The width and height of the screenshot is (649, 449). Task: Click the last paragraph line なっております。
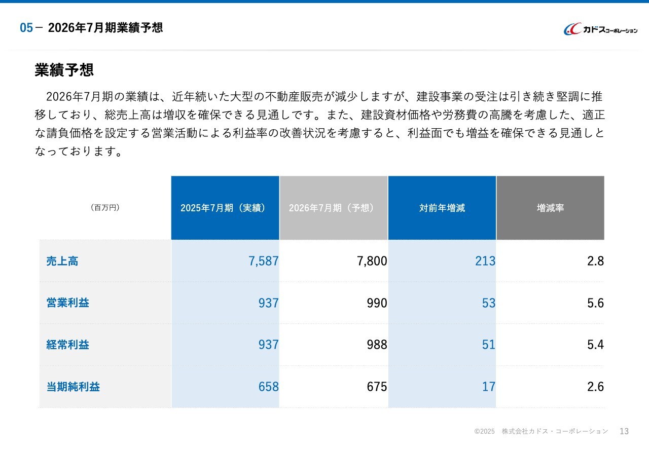click(x=79, y=151)
